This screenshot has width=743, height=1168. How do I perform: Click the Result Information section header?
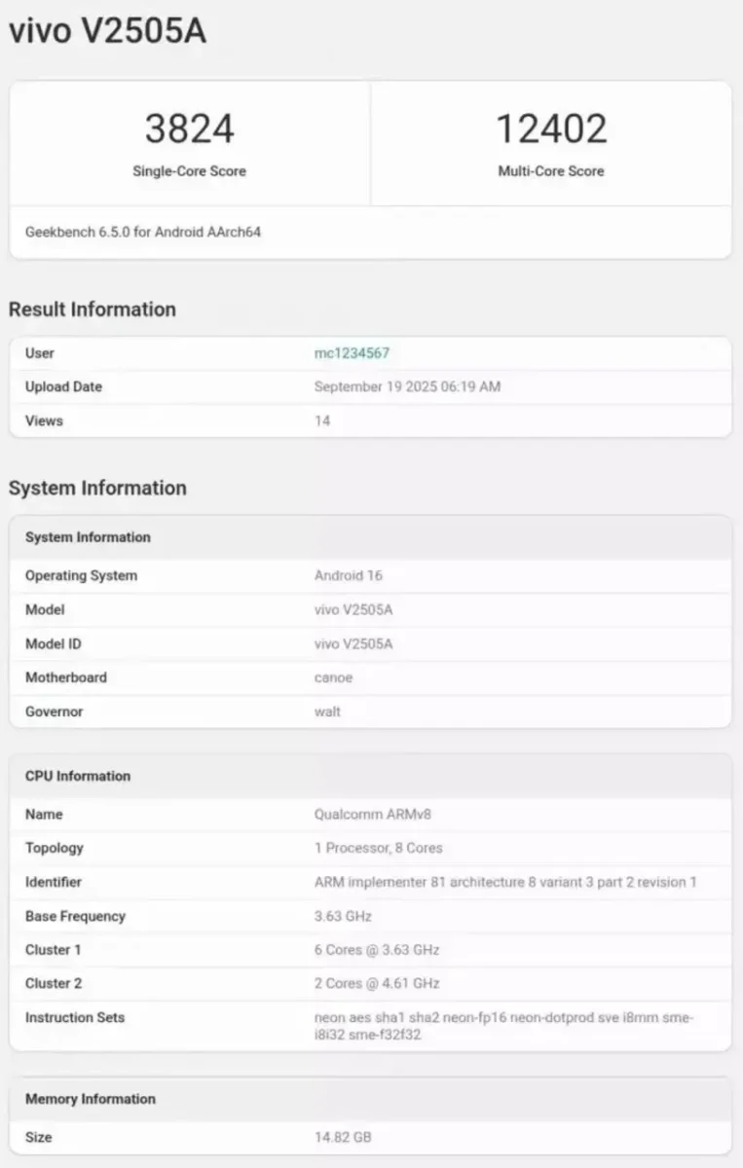(x=92, y=309)
